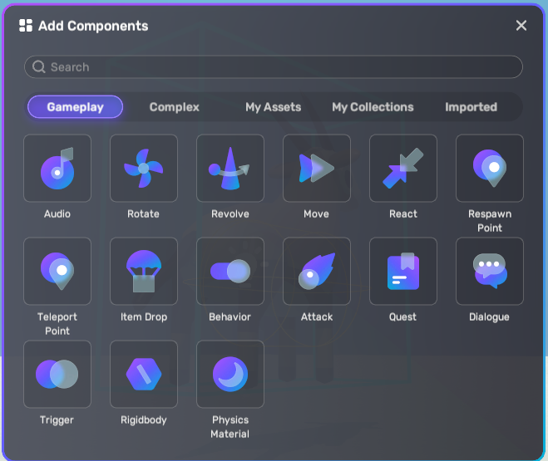Focus the Search input field
Screen dimensions: 548x461
click(274, 66)
